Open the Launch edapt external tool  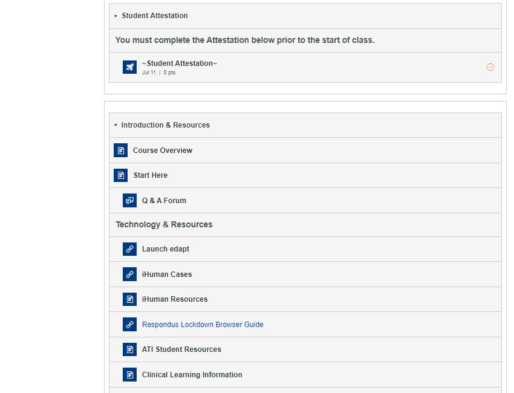pyautogui.click(x=166, y=249)
